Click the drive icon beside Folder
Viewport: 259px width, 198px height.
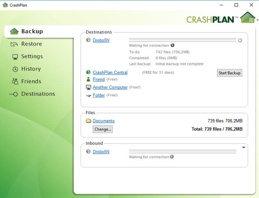(x=89, y=95)
